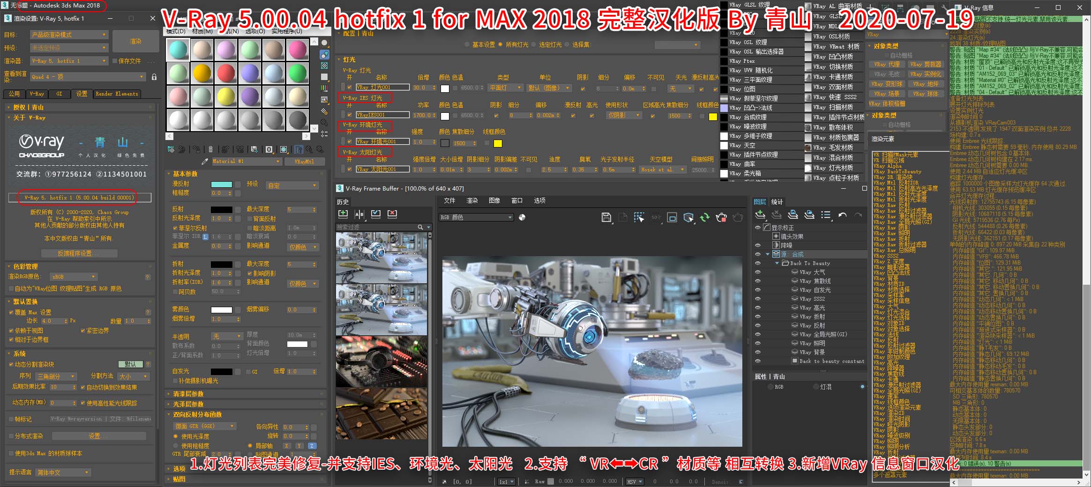The width and height of the screenshot is (1091, 487).
Task: Click the layer presets list icon
Action: click(x=826, y=215)
